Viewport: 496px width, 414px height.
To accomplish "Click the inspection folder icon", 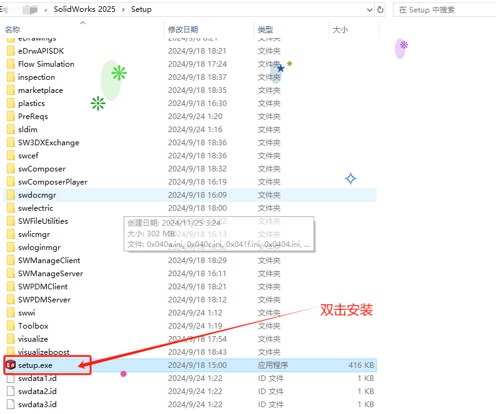I will tap(11, 77).
